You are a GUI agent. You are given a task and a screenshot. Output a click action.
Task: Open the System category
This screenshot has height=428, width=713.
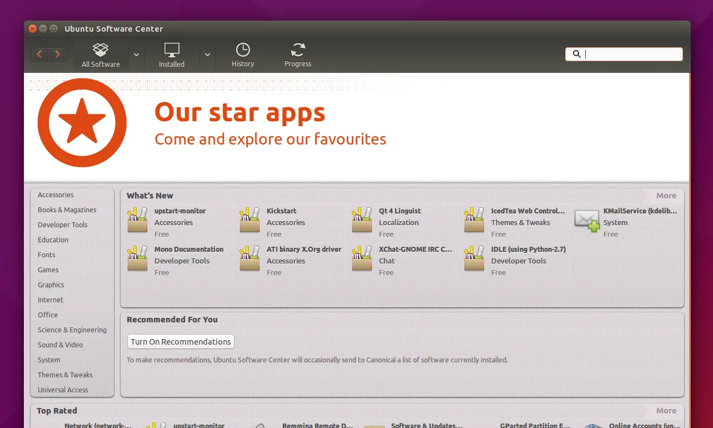(x=49, y=360)
